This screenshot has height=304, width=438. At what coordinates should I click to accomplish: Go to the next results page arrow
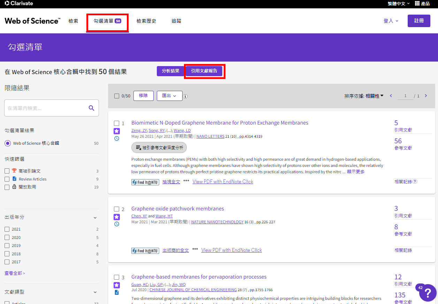(x=426, y=96)
